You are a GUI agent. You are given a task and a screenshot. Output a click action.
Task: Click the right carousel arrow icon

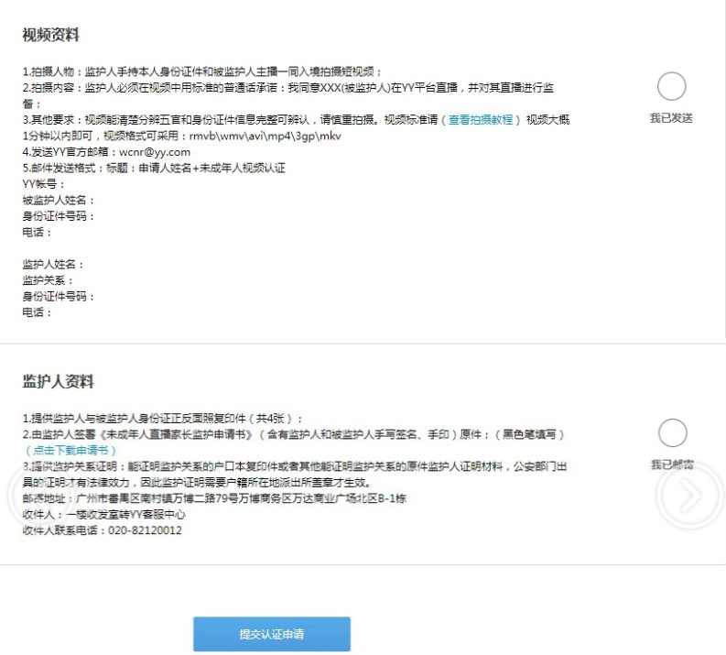(x=689, y=496)
